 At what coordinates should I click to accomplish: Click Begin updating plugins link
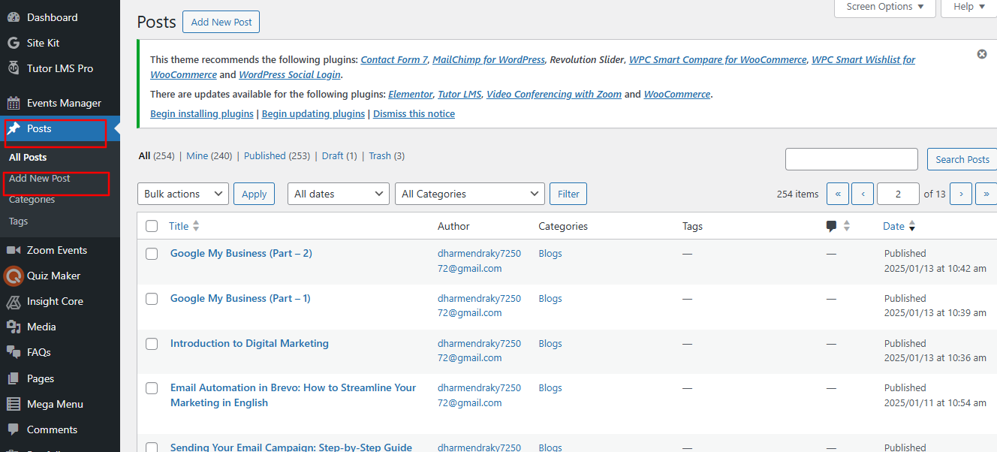[x=313, y=114]
